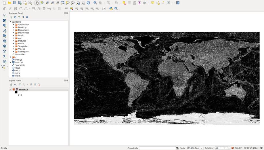The height and width of the screenshot is (150, 264).
Task: Click the EPSG:4326 CRS button
Action: click(251, 148)
